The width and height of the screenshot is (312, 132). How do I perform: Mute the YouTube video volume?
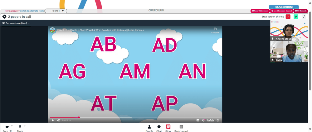59,120
